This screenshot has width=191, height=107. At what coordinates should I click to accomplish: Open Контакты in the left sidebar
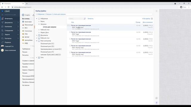(8, 38)
